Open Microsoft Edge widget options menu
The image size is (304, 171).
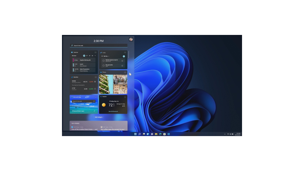coord(96,97)
